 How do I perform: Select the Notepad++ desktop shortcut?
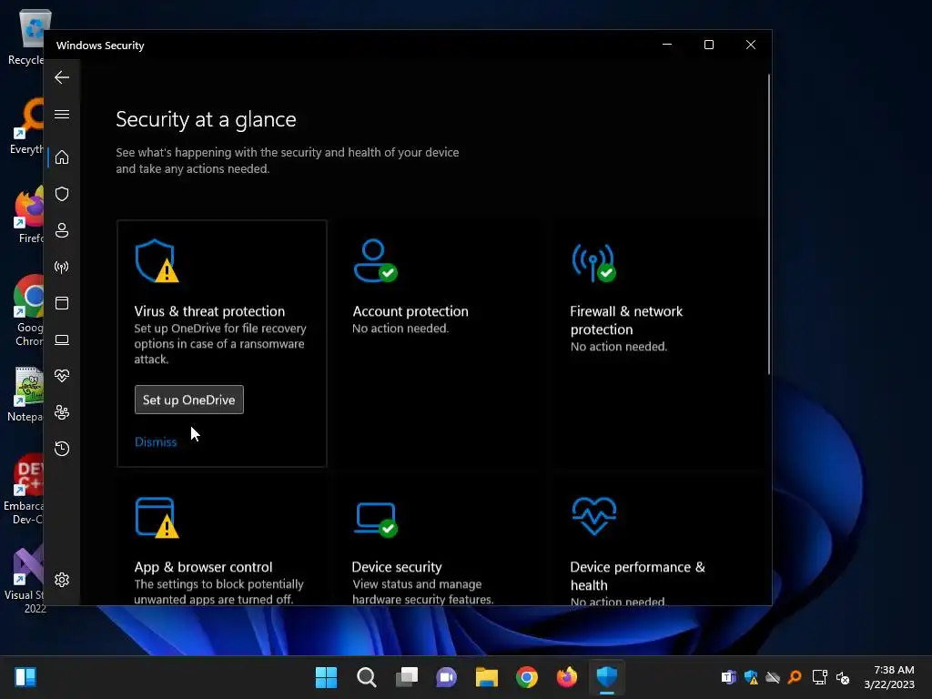click(25, 395)
